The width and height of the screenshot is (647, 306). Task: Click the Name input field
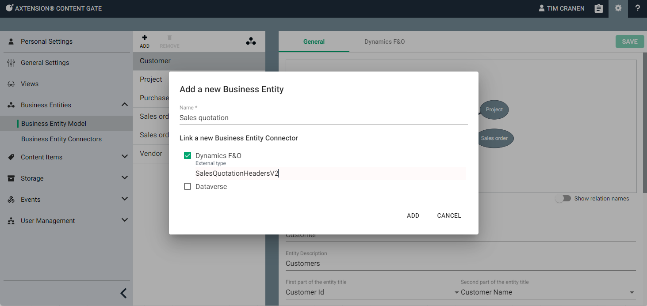323,118
